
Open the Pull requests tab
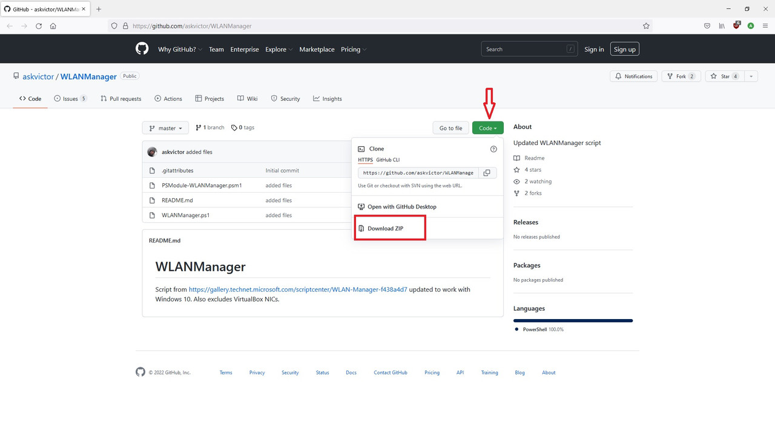[x=121, y=98]
